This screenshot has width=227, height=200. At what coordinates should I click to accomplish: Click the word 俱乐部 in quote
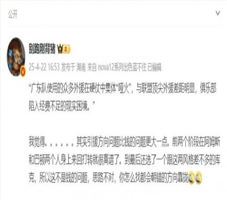[x=208, y=88]
